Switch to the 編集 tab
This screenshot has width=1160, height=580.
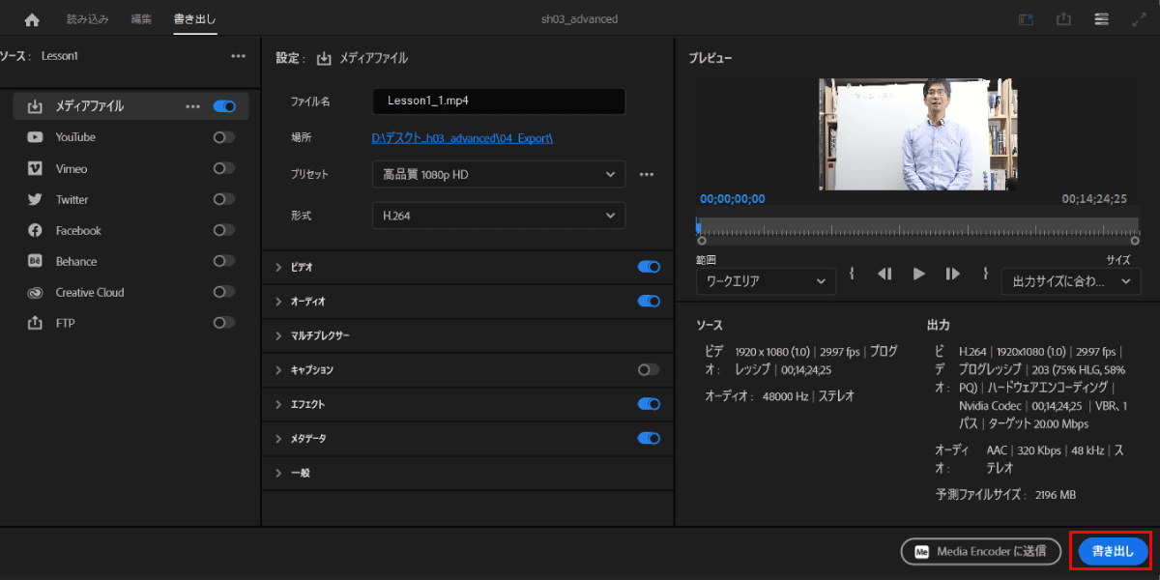pyautogui.click(x=140, y=19)
